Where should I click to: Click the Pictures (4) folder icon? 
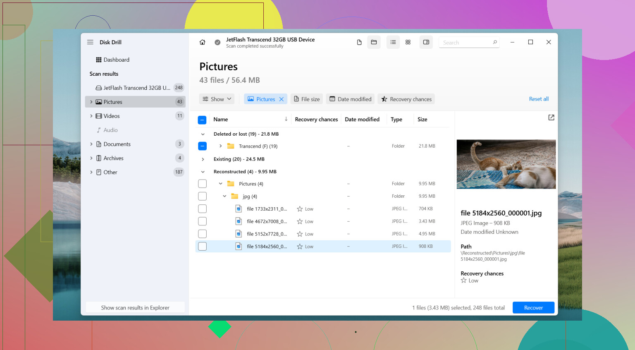click(x=231, y=184)
